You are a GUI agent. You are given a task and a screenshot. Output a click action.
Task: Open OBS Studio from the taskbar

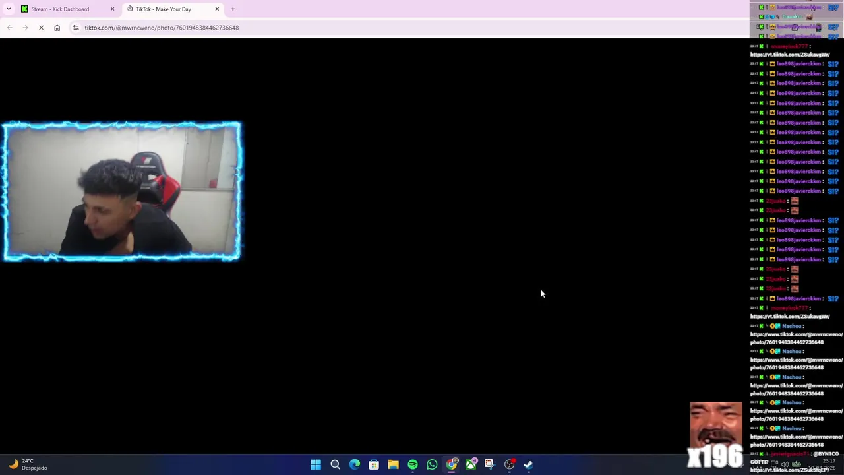[x=509, y=464]
